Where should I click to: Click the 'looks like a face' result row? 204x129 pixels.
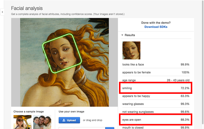(156, 64)
